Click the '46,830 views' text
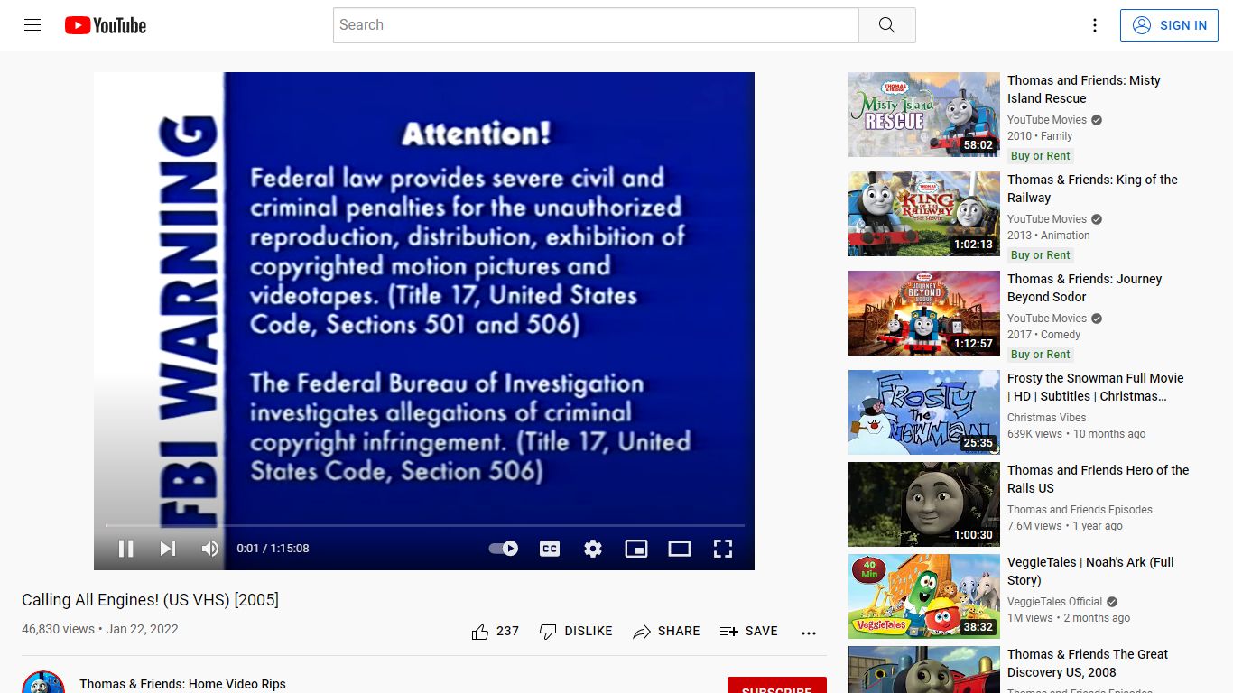The height and width of the screenshot is (693, 1233). (x=58, y=629)
